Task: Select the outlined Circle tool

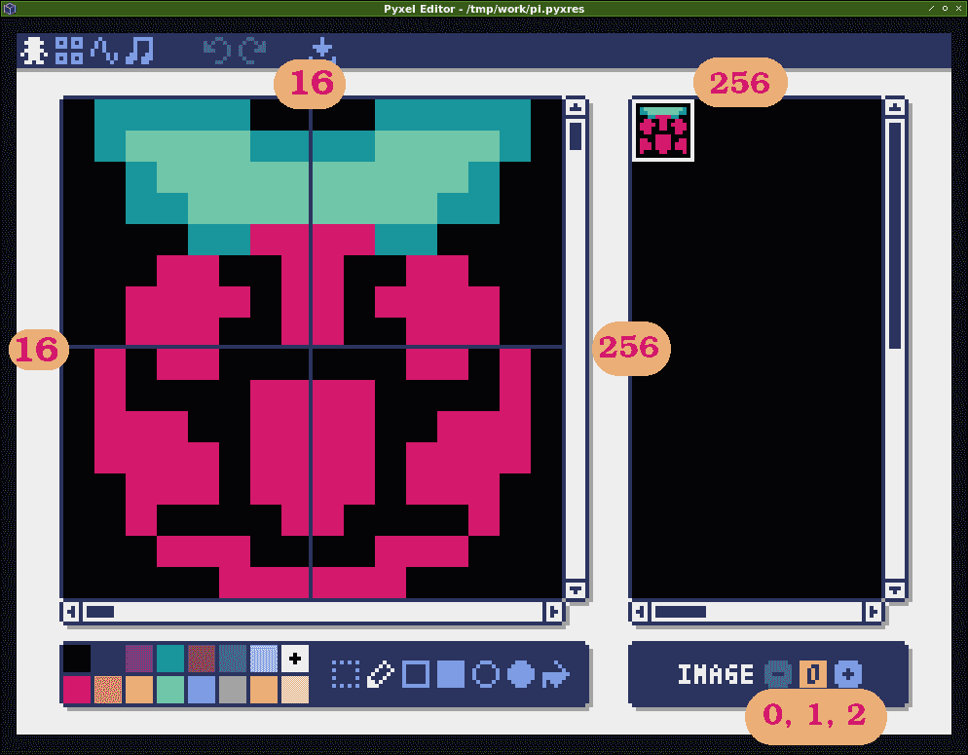Action: 486,674
